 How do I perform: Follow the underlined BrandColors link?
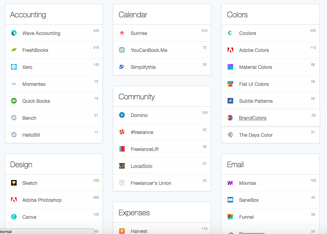(253, 118)
